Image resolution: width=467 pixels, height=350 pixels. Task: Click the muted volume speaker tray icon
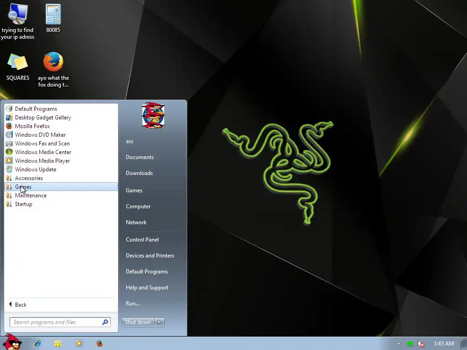420,344
